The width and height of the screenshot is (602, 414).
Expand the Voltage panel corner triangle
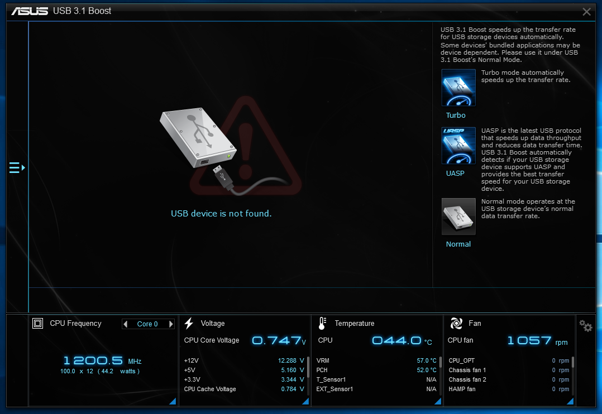[x=305, y=401]
